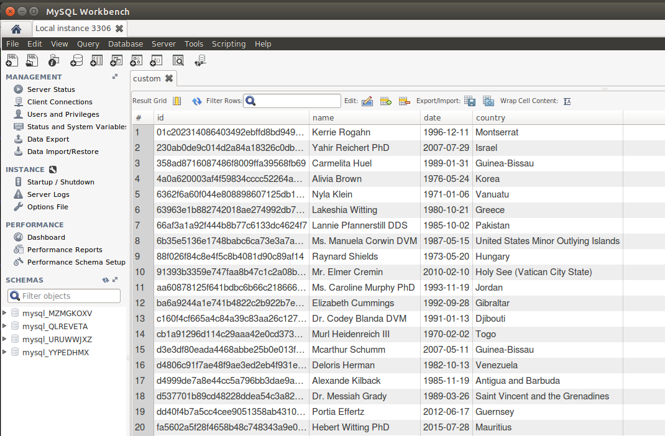Click the open SQL script file icon
Viewport: 665px width, 436px height.
pyautogui.click(x=32, y=61)
